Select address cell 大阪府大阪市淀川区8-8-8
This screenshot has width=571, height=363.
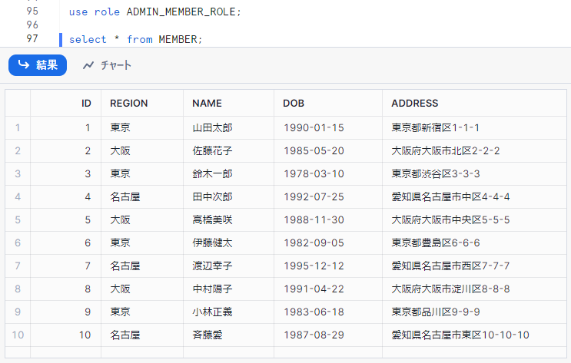(x=474, y=289)
